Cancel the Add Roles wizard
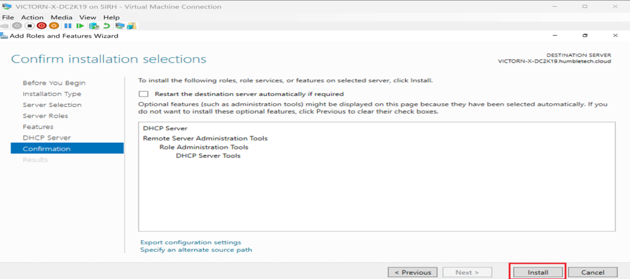The width and height of the screenshot is (630, 279). (592, 272)
